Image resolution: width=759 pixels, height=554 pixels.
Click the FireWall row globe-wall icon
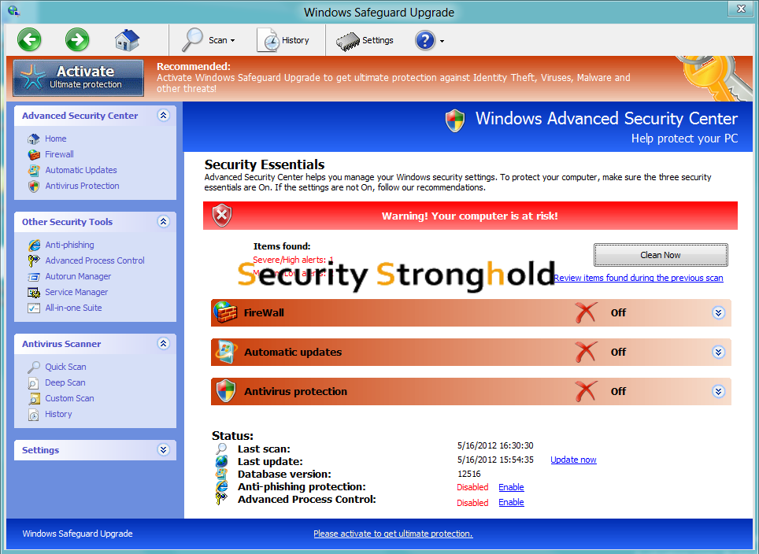(x=225, y=312)
